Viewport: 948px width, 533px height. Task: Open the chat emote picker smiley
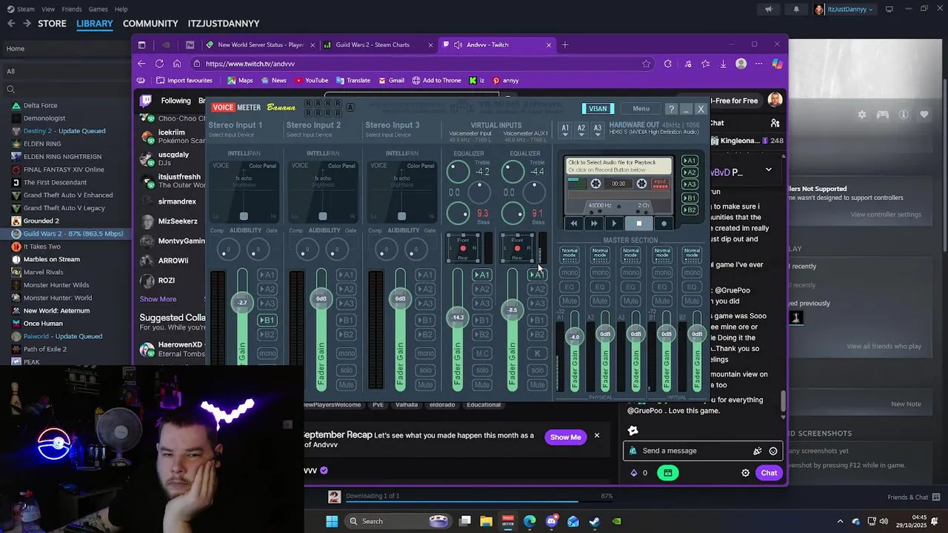click(773, 451)
